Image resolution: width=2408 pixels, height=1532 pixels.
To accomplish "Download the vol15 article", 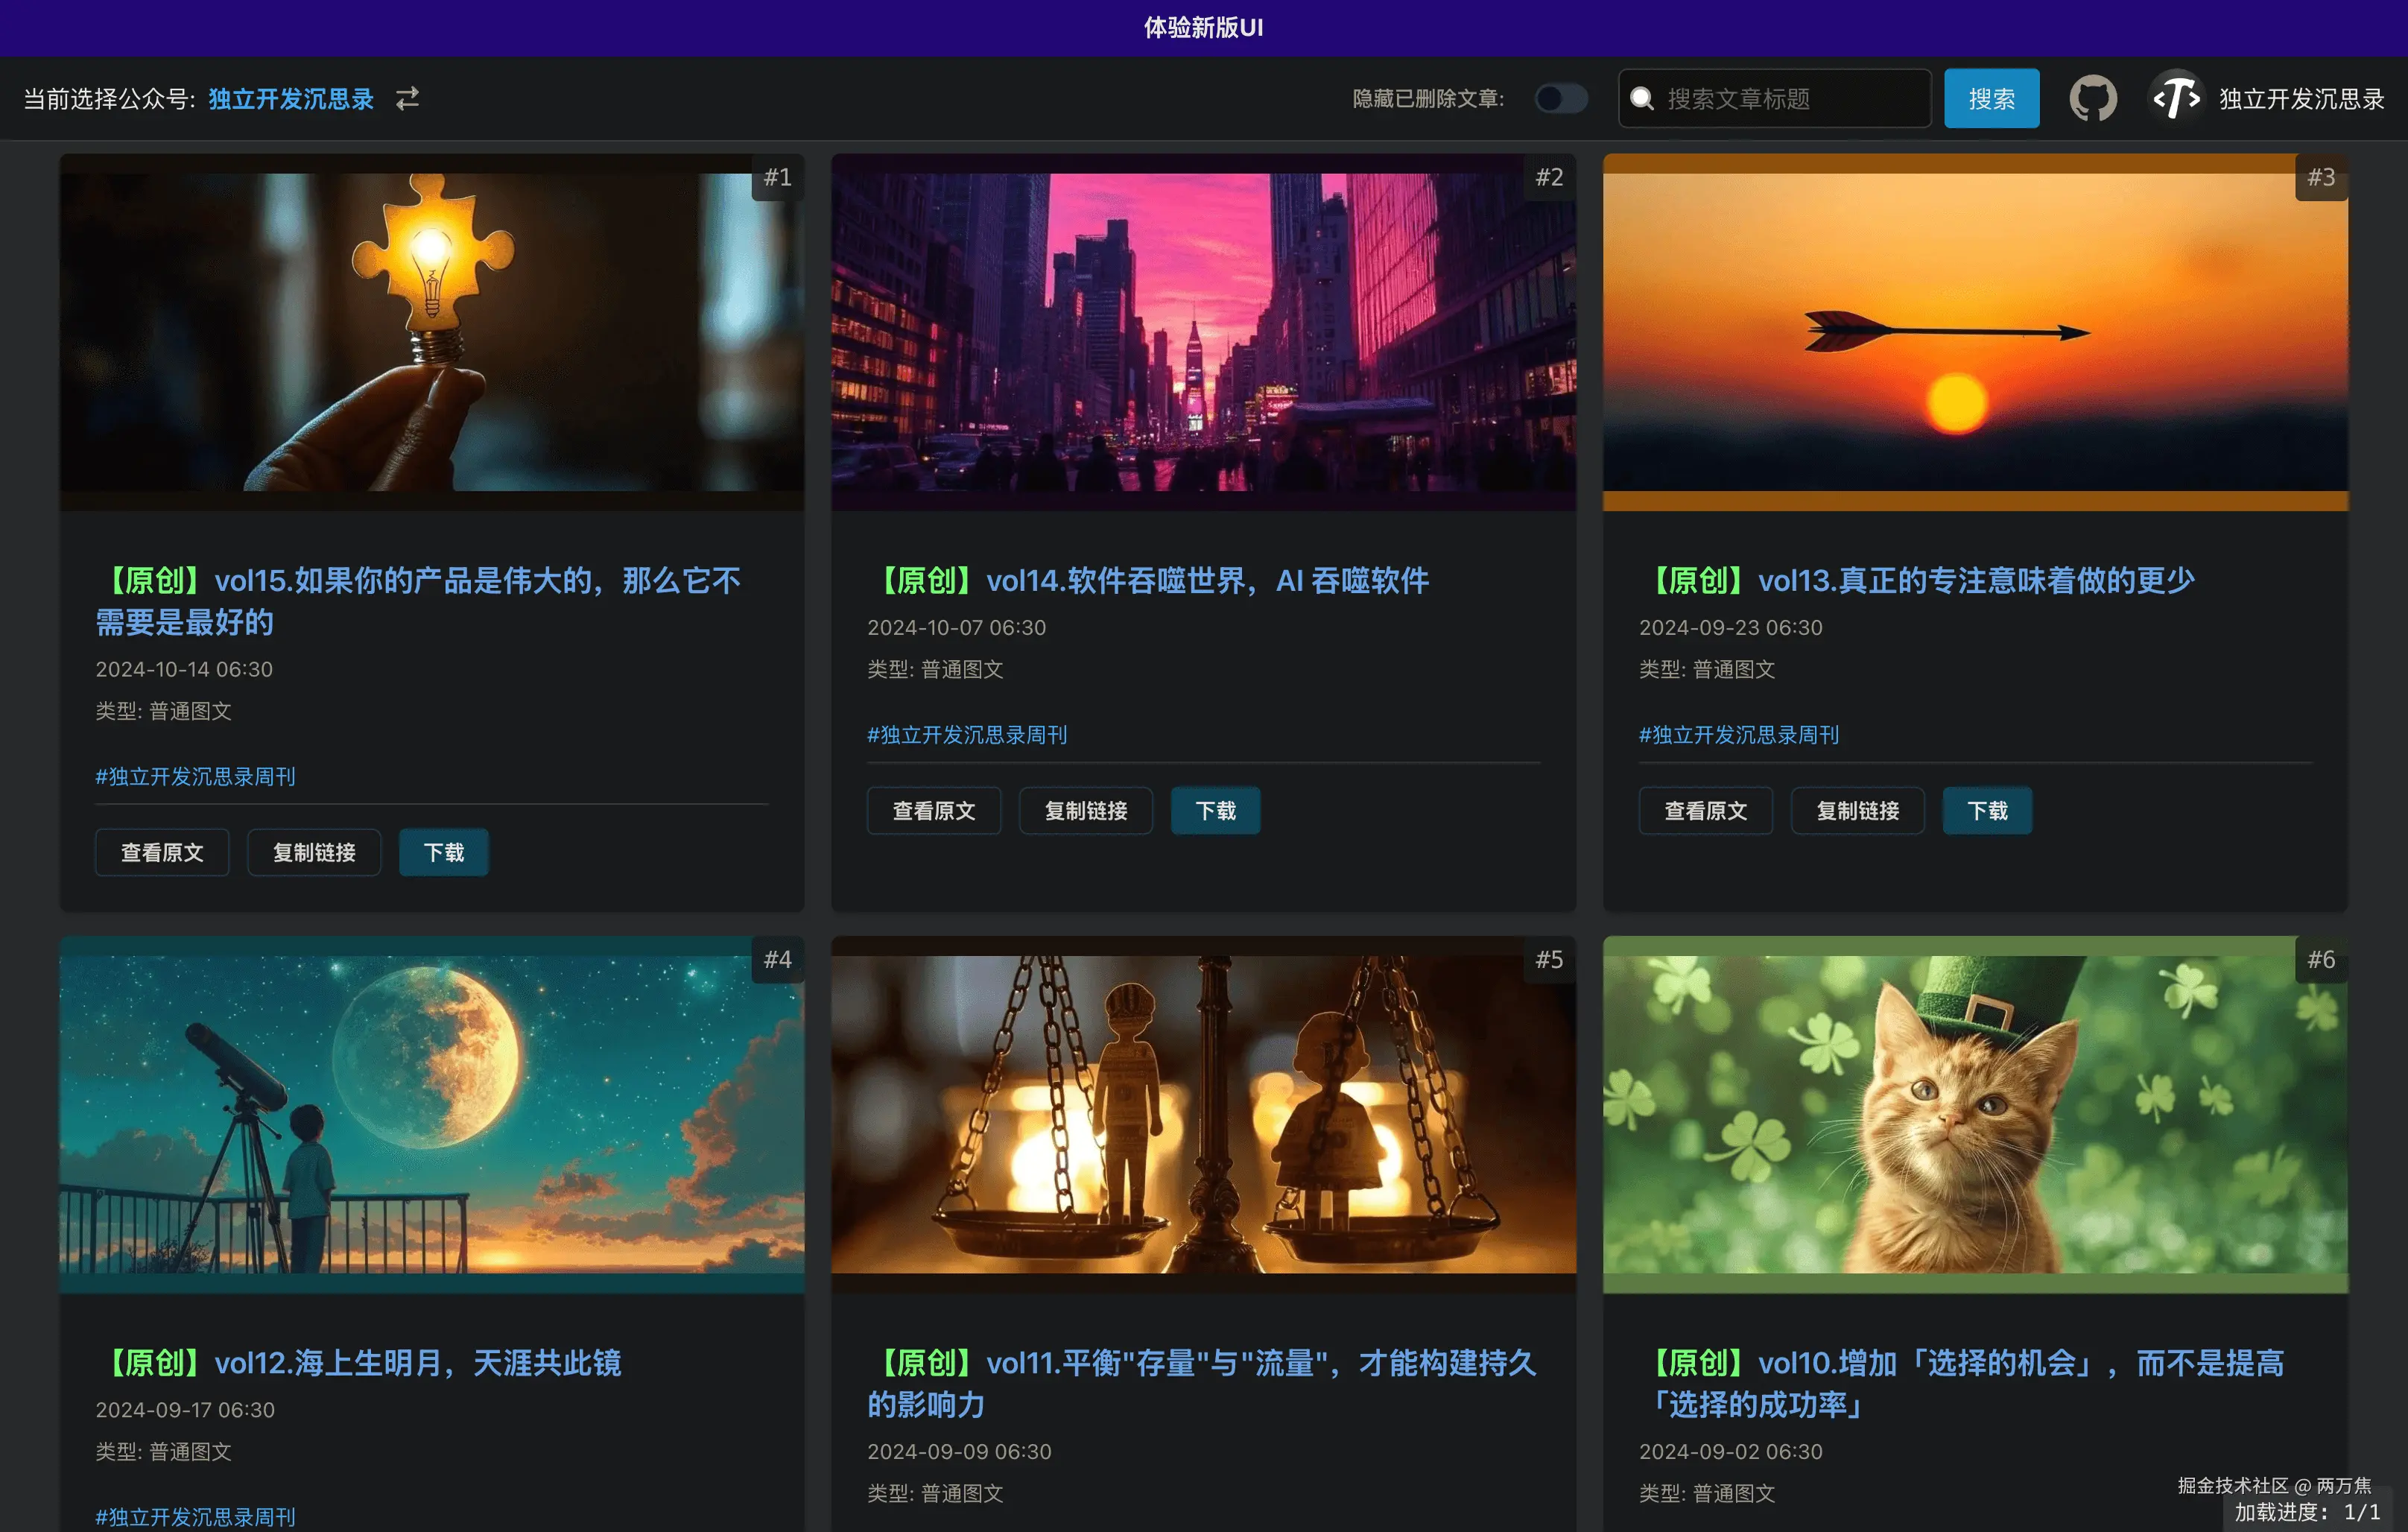I will click(x=443, y=853).
